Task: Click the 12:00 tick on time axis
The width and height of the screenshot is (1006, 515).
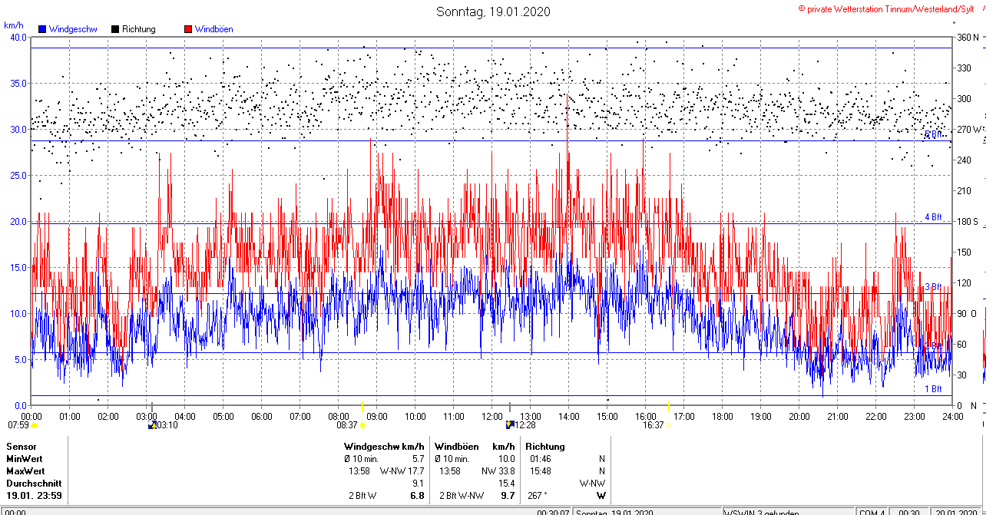Action: point(492,417)
